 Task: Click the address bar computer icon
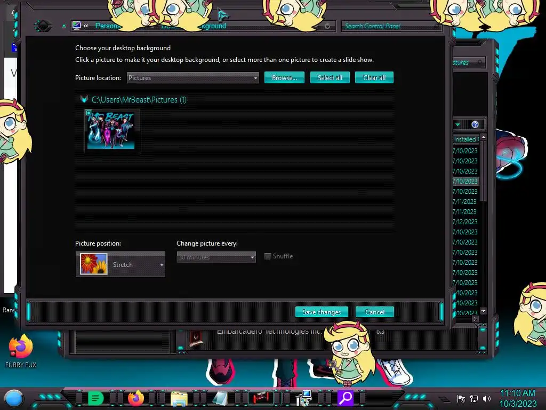pyautogui.click(x=77, y=26)
